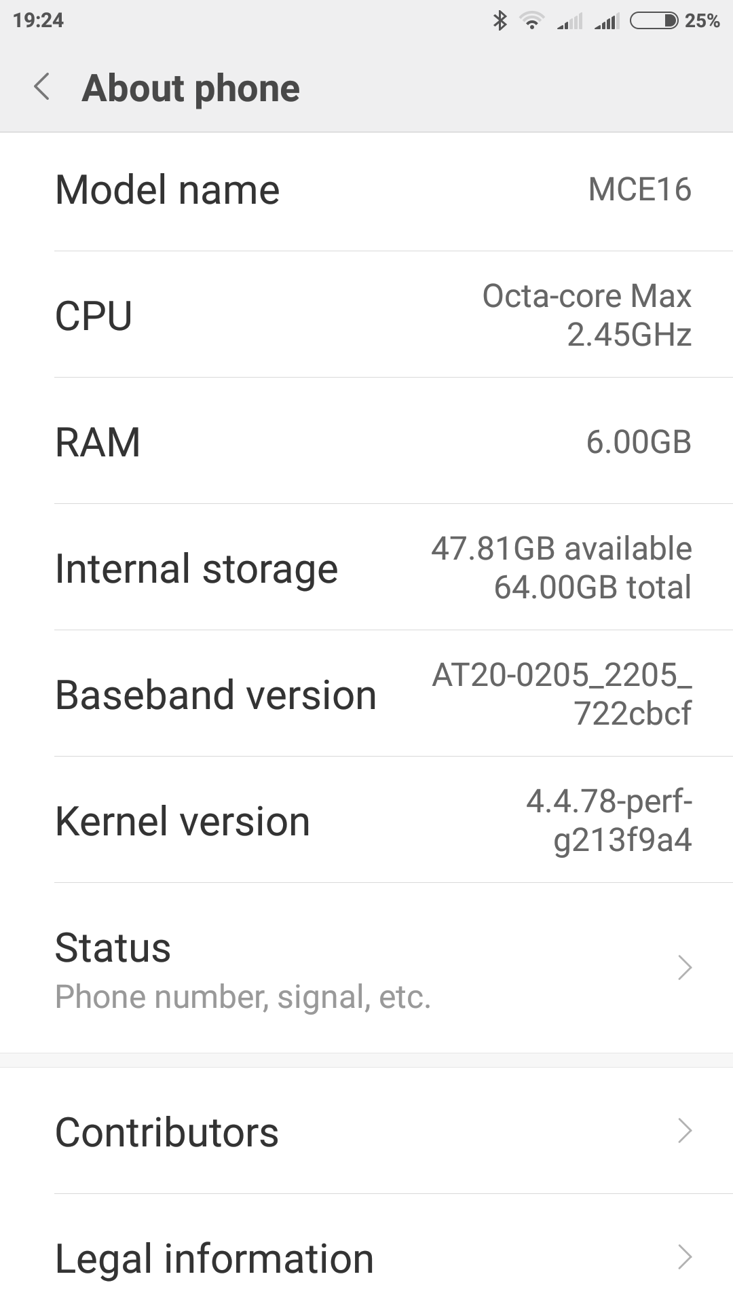Tap the Kernel version row
This screenshot has height=1304, width=733.
pyautogui.click(x=366, y=821)
